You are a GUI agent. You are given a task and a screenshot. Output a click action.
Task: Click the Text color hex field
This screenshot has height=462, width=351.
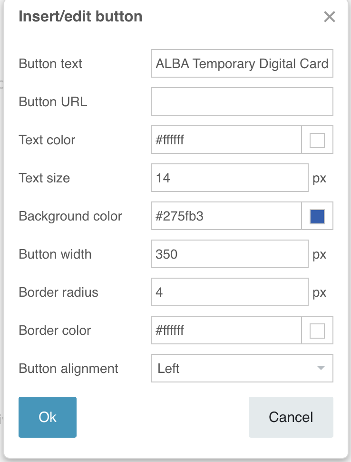point(226,140)
